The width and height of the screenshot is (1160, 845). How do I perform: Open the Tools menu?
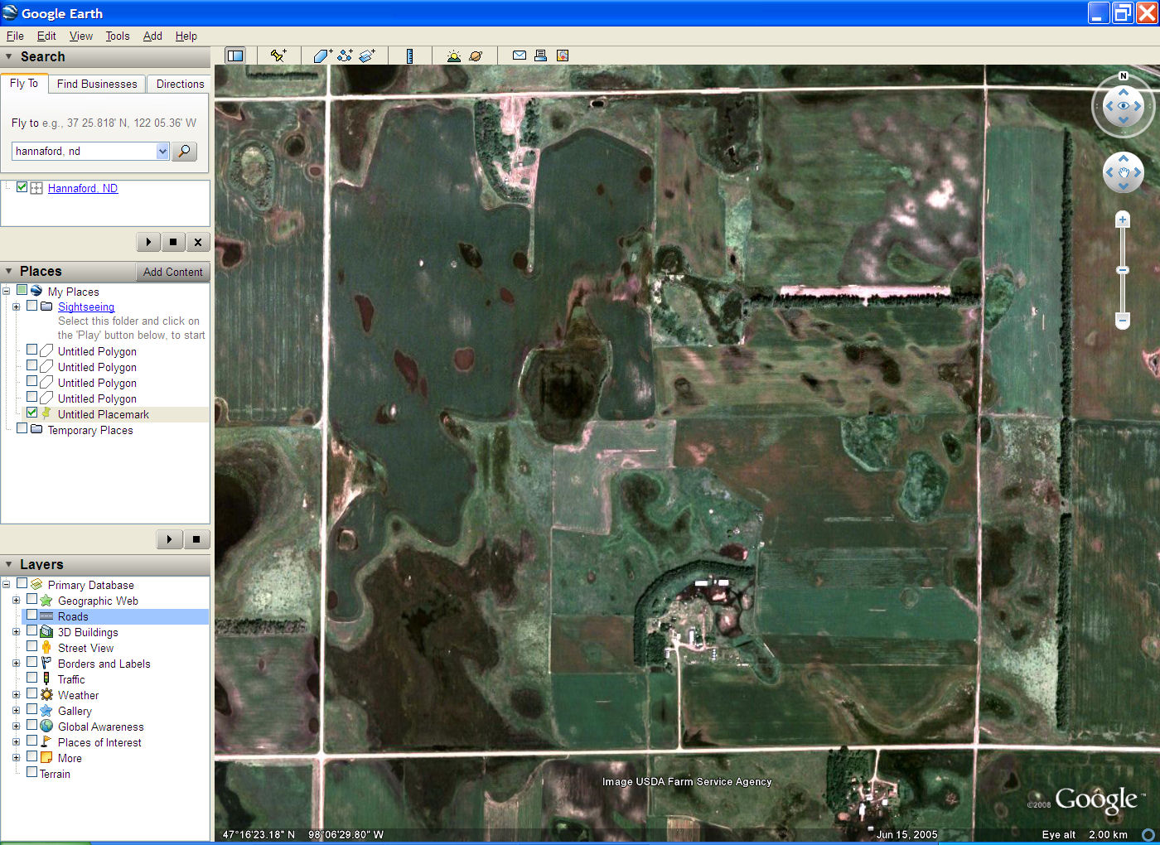point(118,36)
